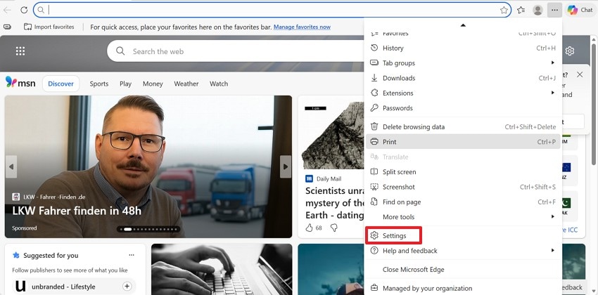Open more options in Suggested for you
The height and width of the screenshot is (295, 598).
132,255
